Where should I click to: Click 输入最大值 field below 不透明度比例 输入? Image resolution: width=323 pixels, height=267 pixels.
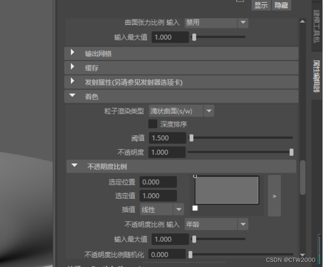click(170, 239)
